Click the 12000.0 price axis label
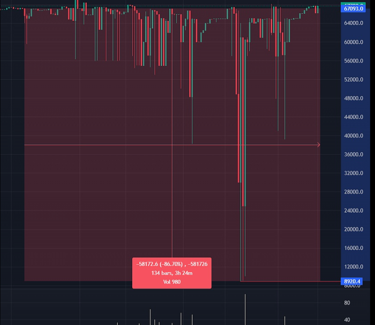The image size is (375, 325). (353, 267)
